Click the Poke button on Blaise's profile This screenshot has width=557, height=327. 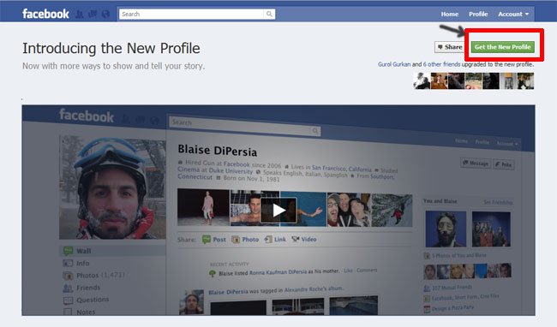(x=503, y=164)
